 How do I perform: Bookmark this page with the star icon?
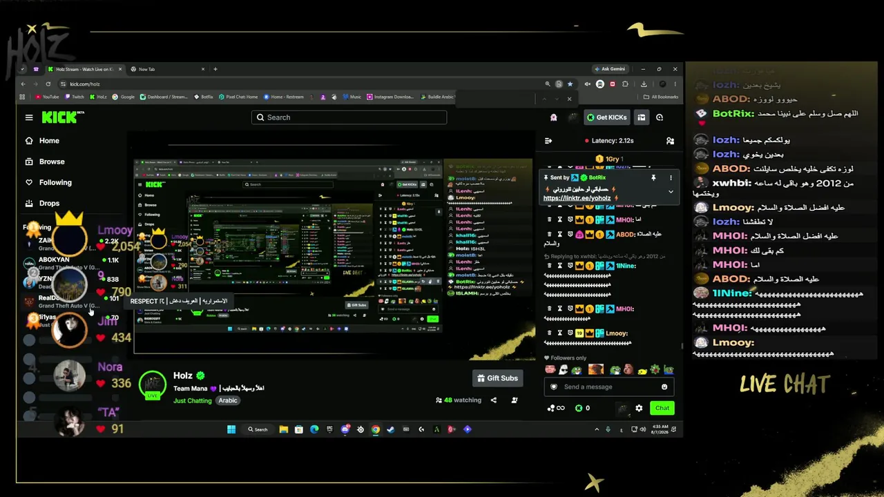click(570, 84)
